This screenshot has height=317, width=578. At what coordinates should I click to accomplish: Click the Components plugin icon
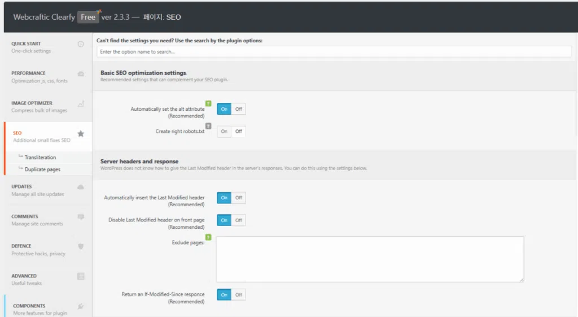[81, 306]
